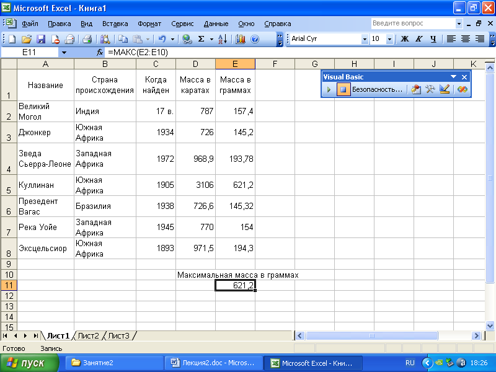Click in the Введите вопрос help field
This screenshot has width=496, height=372.
(412, 24)
